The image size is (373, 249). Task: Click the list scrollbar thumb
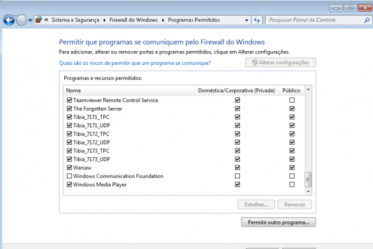click(308, 180)
